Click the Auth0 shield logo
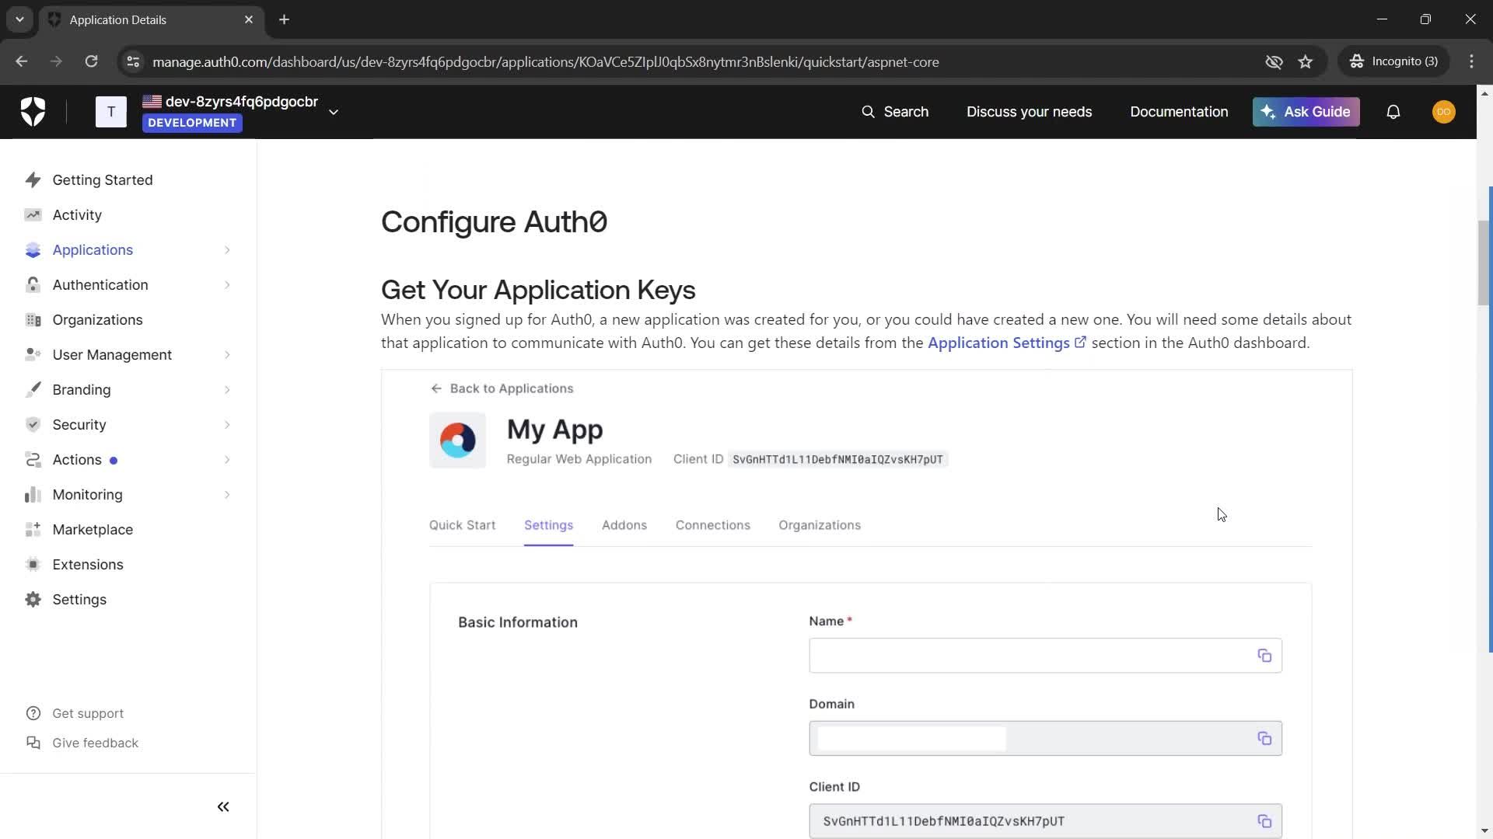 tap(33, 112)
